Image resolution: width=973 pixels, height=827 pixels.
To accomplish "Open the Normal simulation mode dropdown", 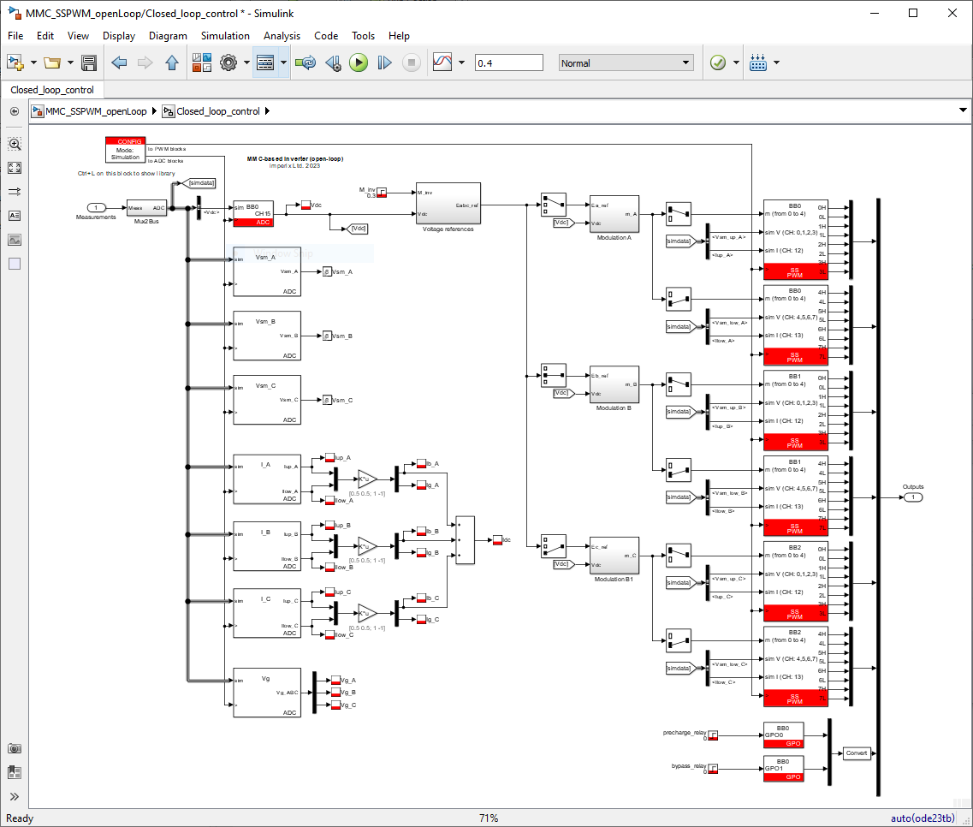I will tap(626, 62).
